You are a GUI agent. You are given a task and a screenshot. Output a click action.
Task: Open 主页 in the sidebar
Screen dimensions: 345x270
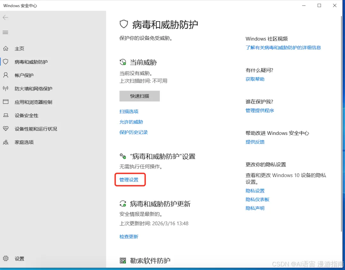coord(19,48)
